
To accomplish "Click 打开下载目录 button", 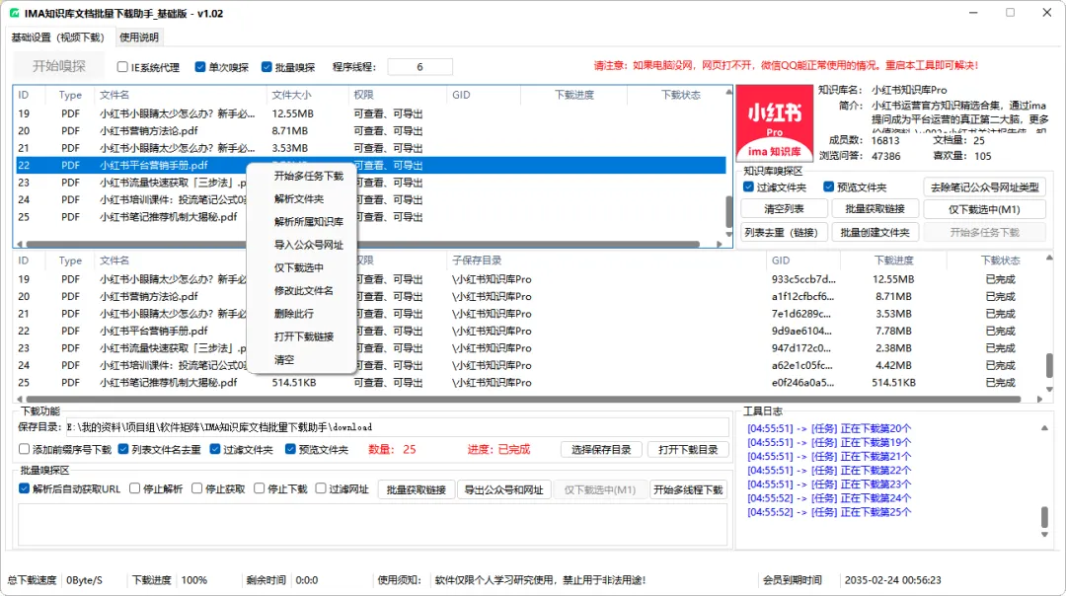I will tap(688, 450).
